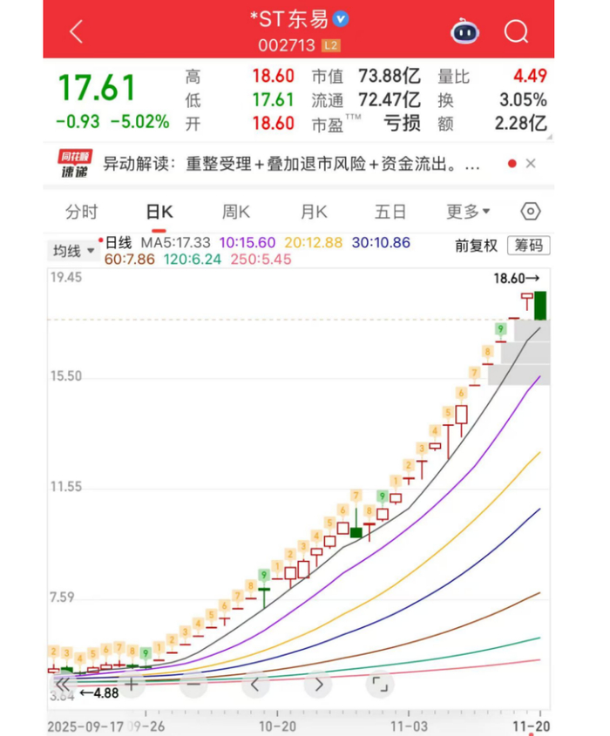The width and height of the screenshot is (610, 736).
Task: Select the MA5:17.33 legend
Action: click(x=176, y=243)
